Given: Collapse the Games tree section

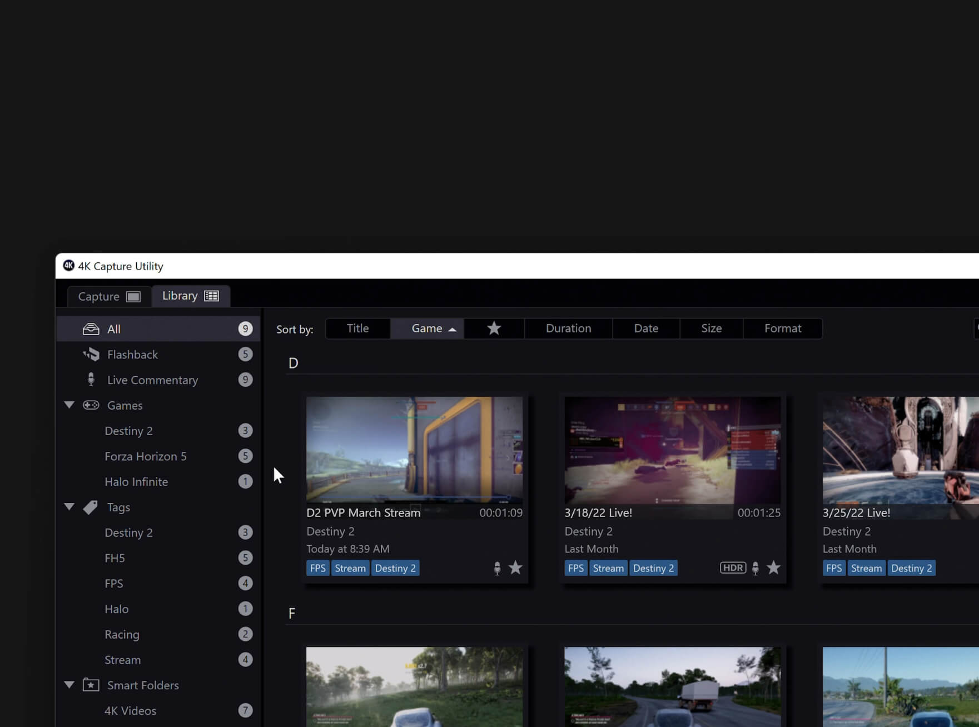Looking at the screenshot, I should (69, 405).
